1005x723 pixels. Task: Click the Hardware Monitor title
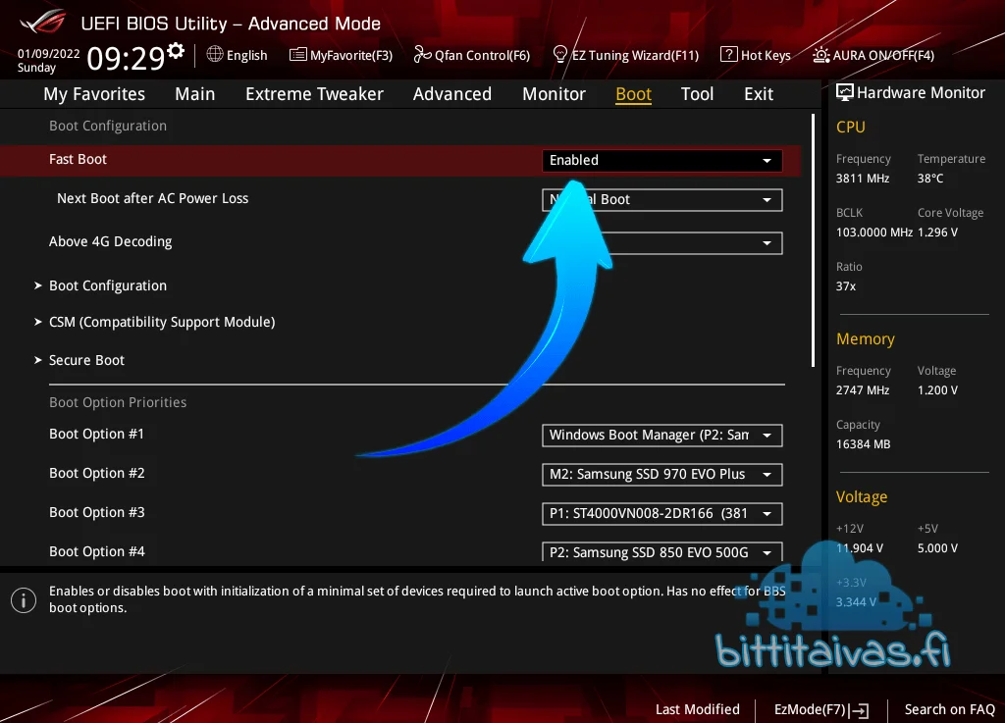921,93
